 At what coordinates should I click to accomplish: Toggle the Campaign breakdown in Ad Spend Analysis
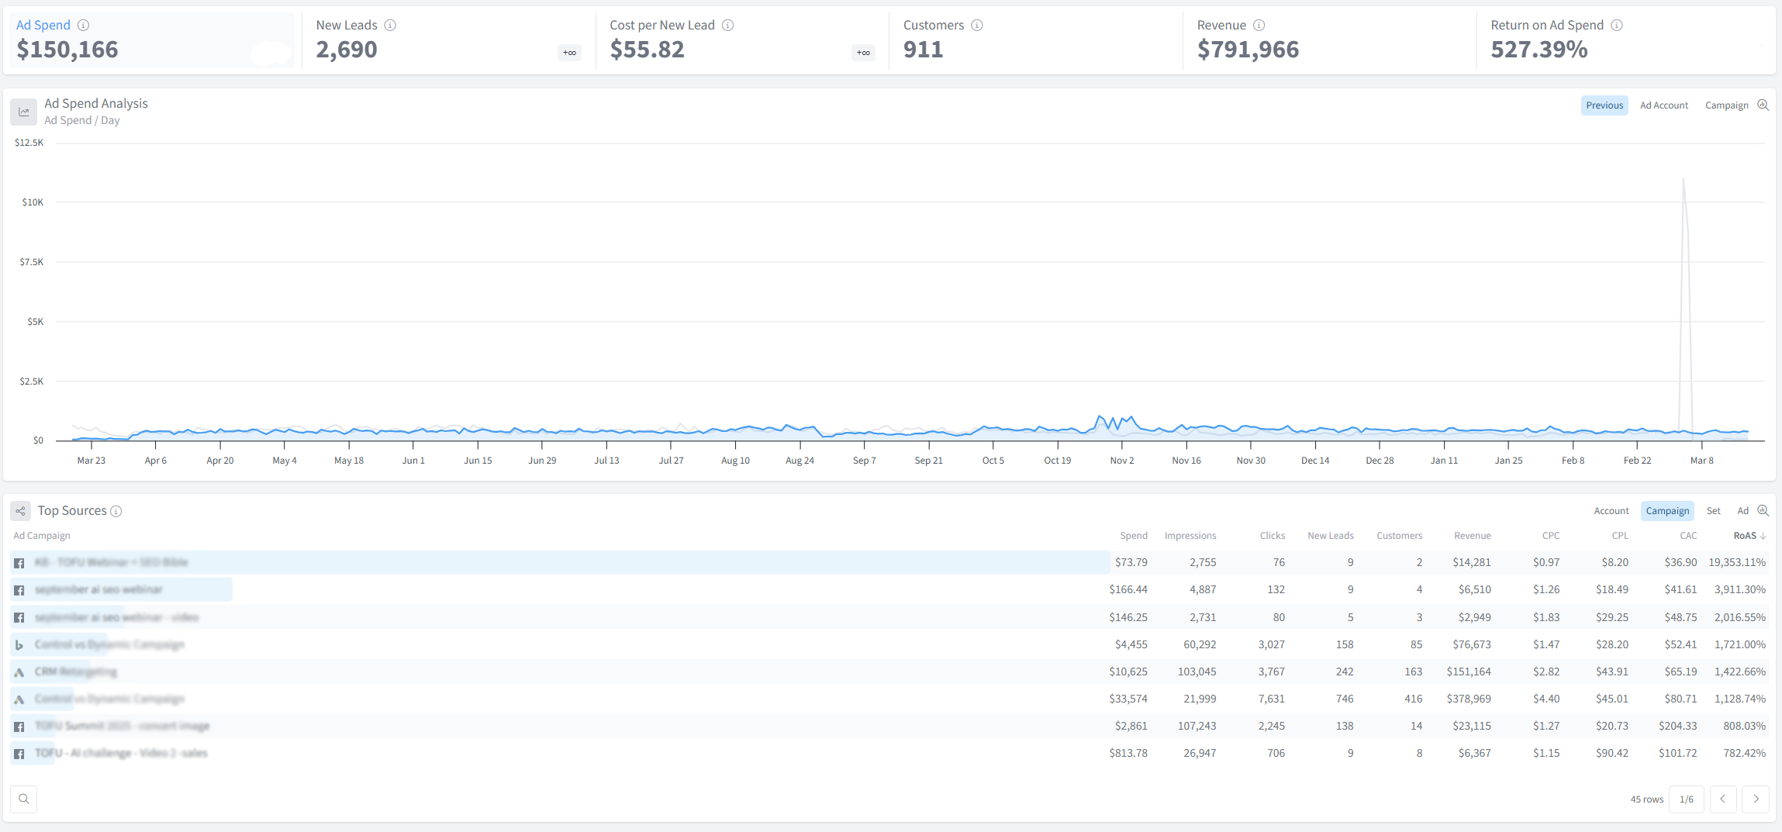coord(1726,105)
